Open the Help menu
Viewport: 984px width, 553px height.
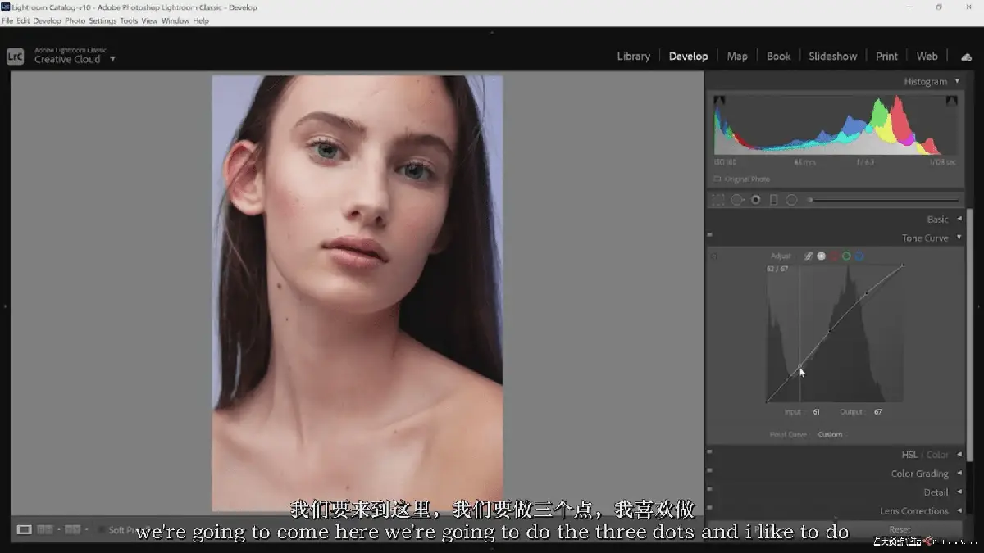pos(201,20)
